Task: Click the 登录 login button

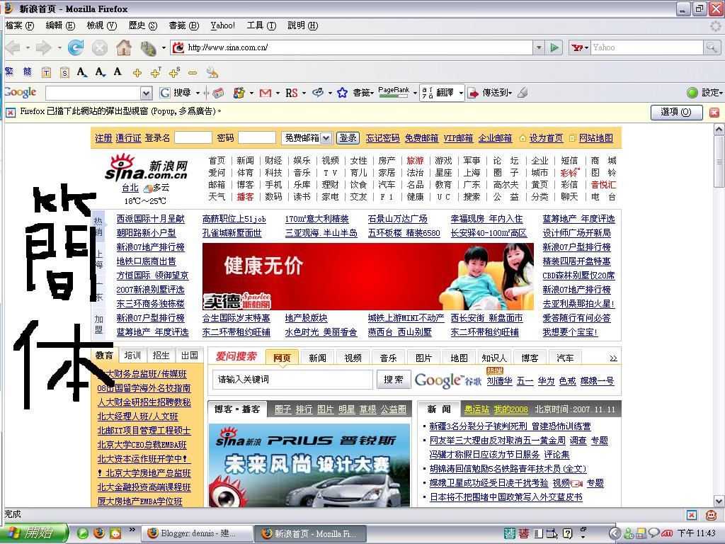Action: coord(348,138)
